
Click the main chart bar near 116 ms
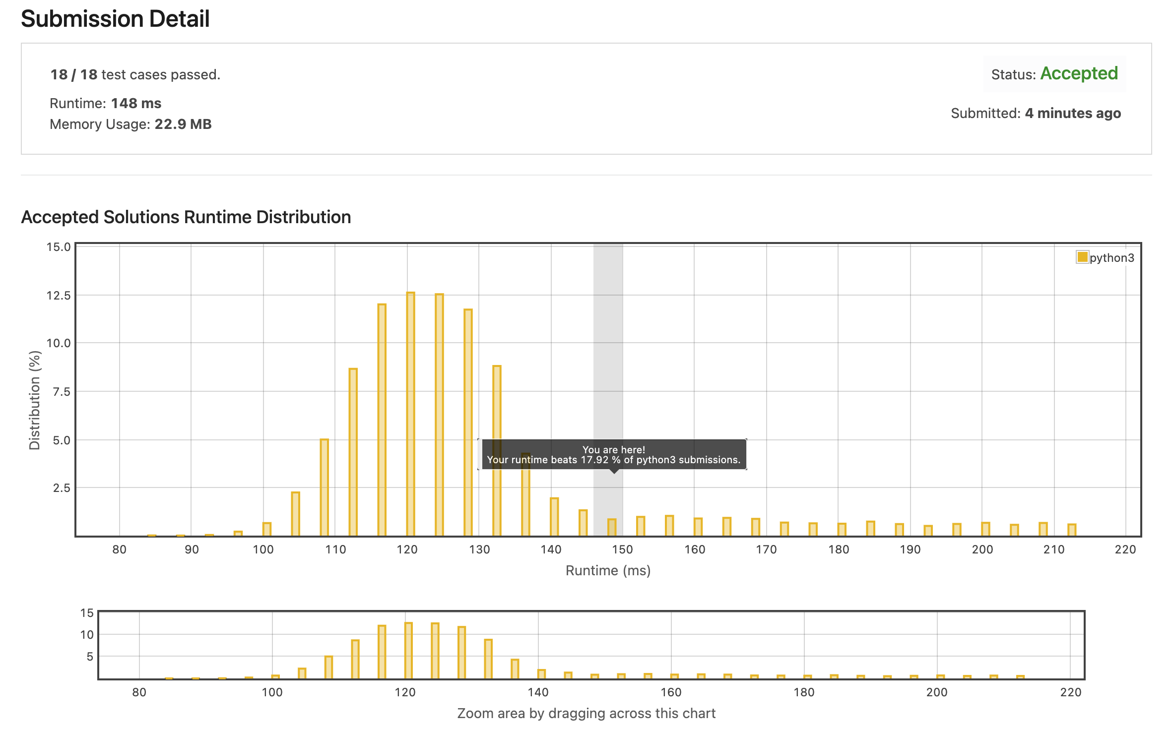(x=382, y=420)
